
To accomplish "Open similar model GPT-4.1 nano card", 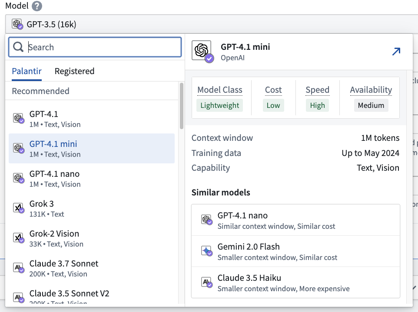I will [295, 220].
